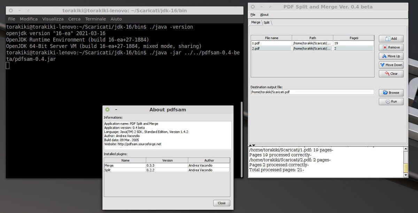Click the Name column header in plugins table
Screen dimensions: 418x213
point(125,160)
